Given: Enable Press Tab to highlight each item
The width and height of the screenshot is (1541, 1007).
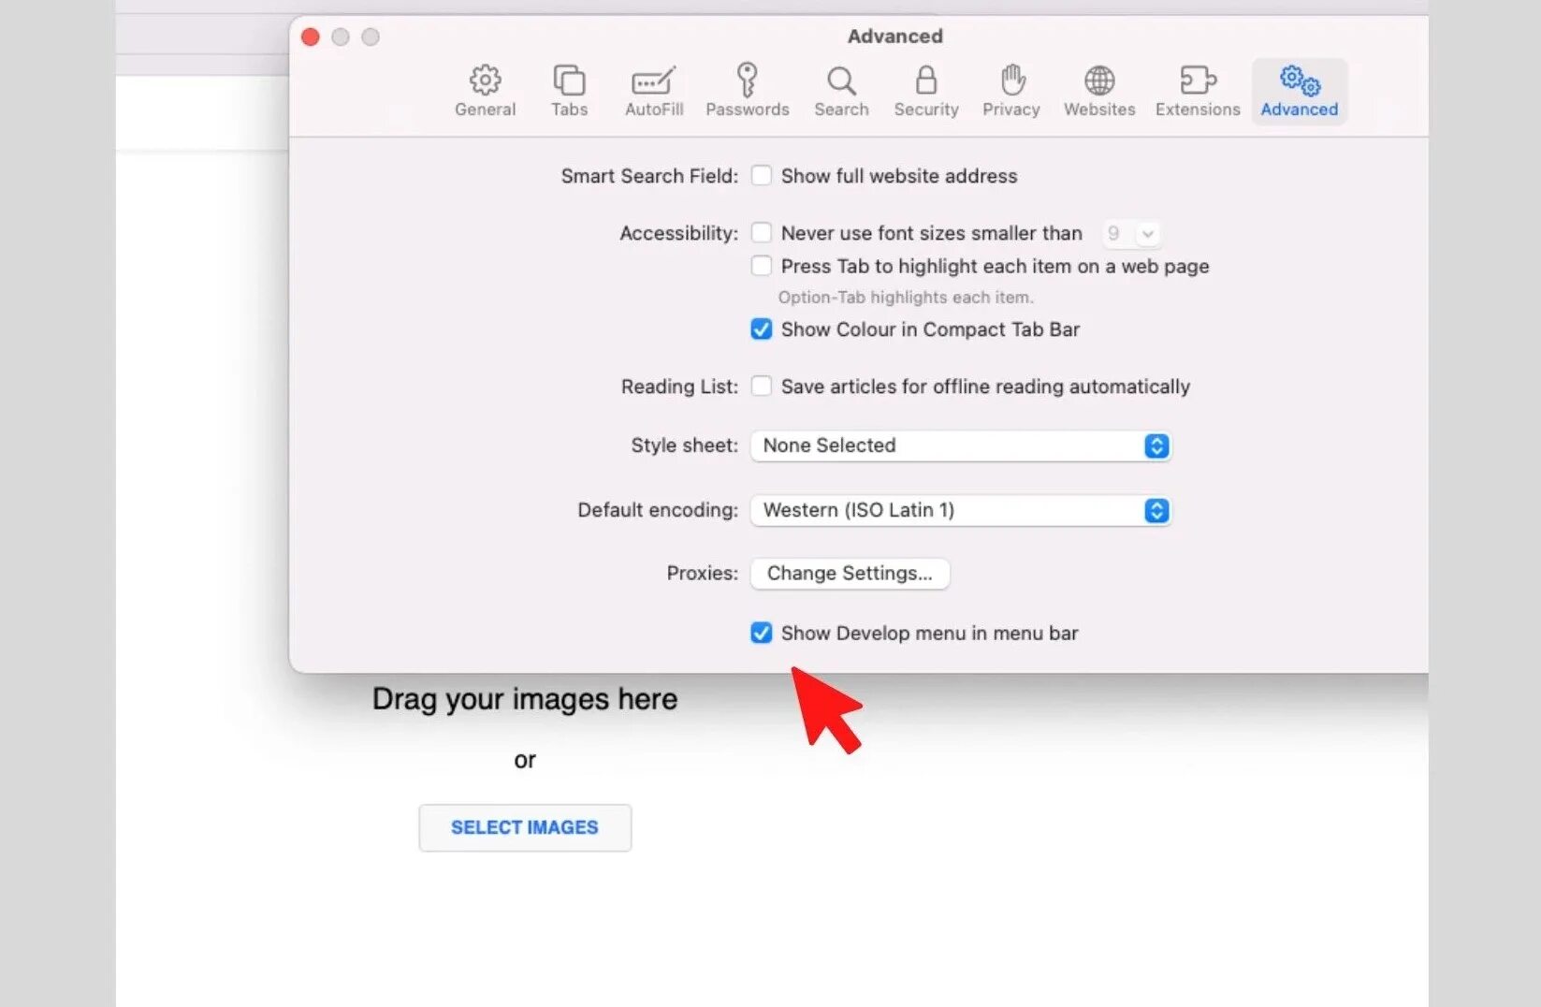Looking at the screenshot, I should tap(762, 266).
